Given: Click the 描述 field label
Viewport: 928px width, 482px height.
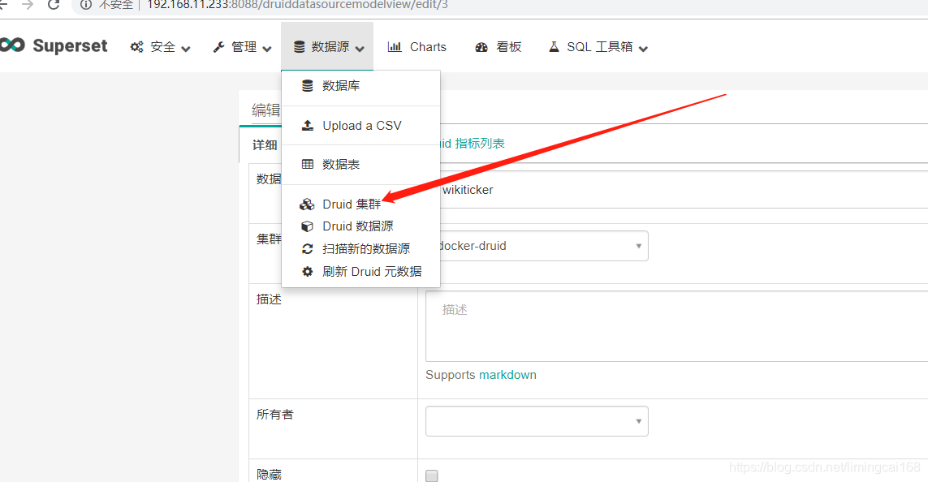Looking at the screenshot, I should pos(269,299).
